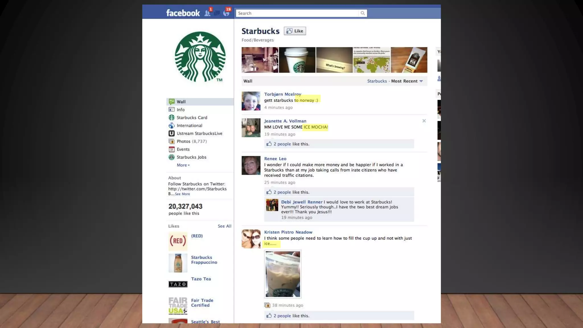This screenshot has height=328, width=583.
Task: Dismiss Jeanette A. Vollman's post with X
Action: [x=424, y=121]
